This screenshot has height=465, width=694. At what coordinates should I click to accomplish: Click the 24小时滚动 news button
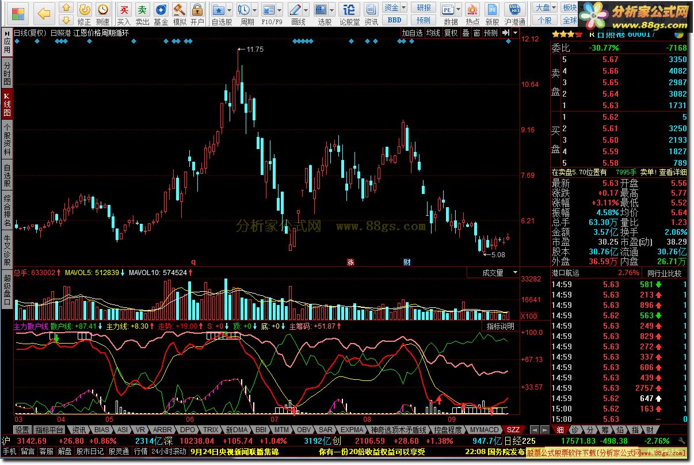169,452
